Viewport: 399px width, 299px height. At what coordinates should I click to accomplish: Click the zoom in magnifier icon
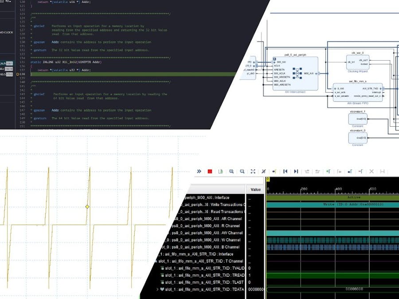(x=231, y=171)
